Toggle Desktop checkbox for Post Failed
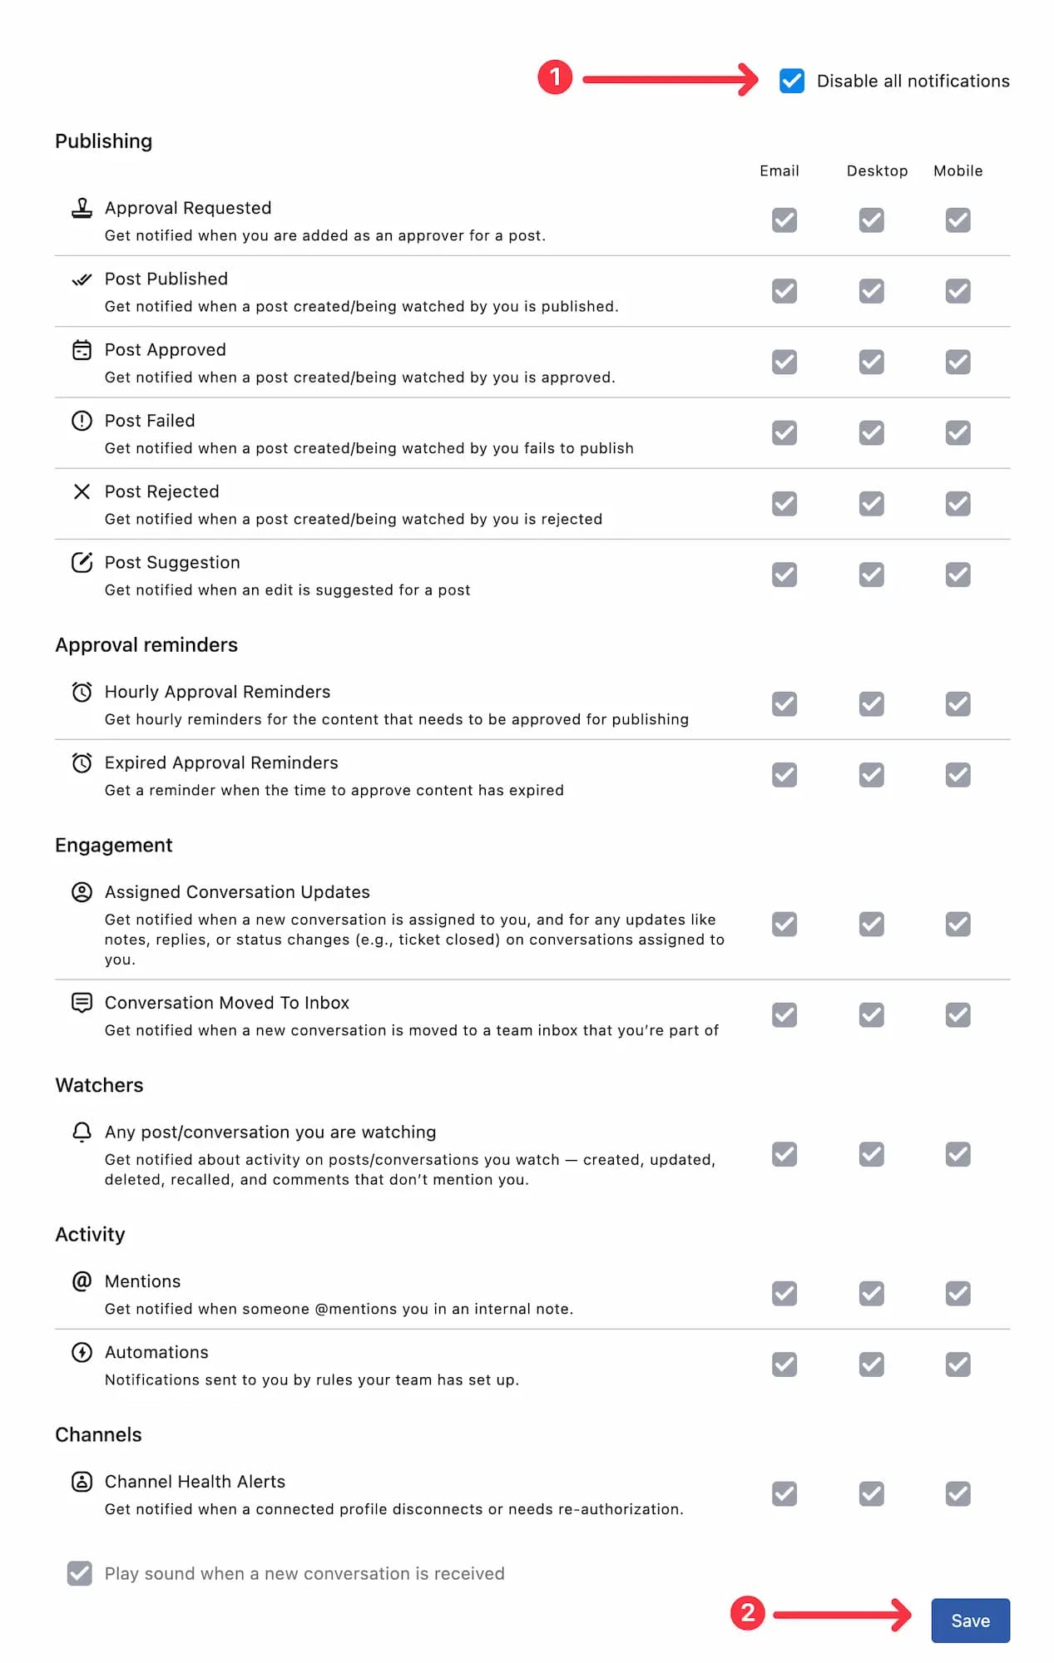The image size is (1054, 1663). [871, 432]
